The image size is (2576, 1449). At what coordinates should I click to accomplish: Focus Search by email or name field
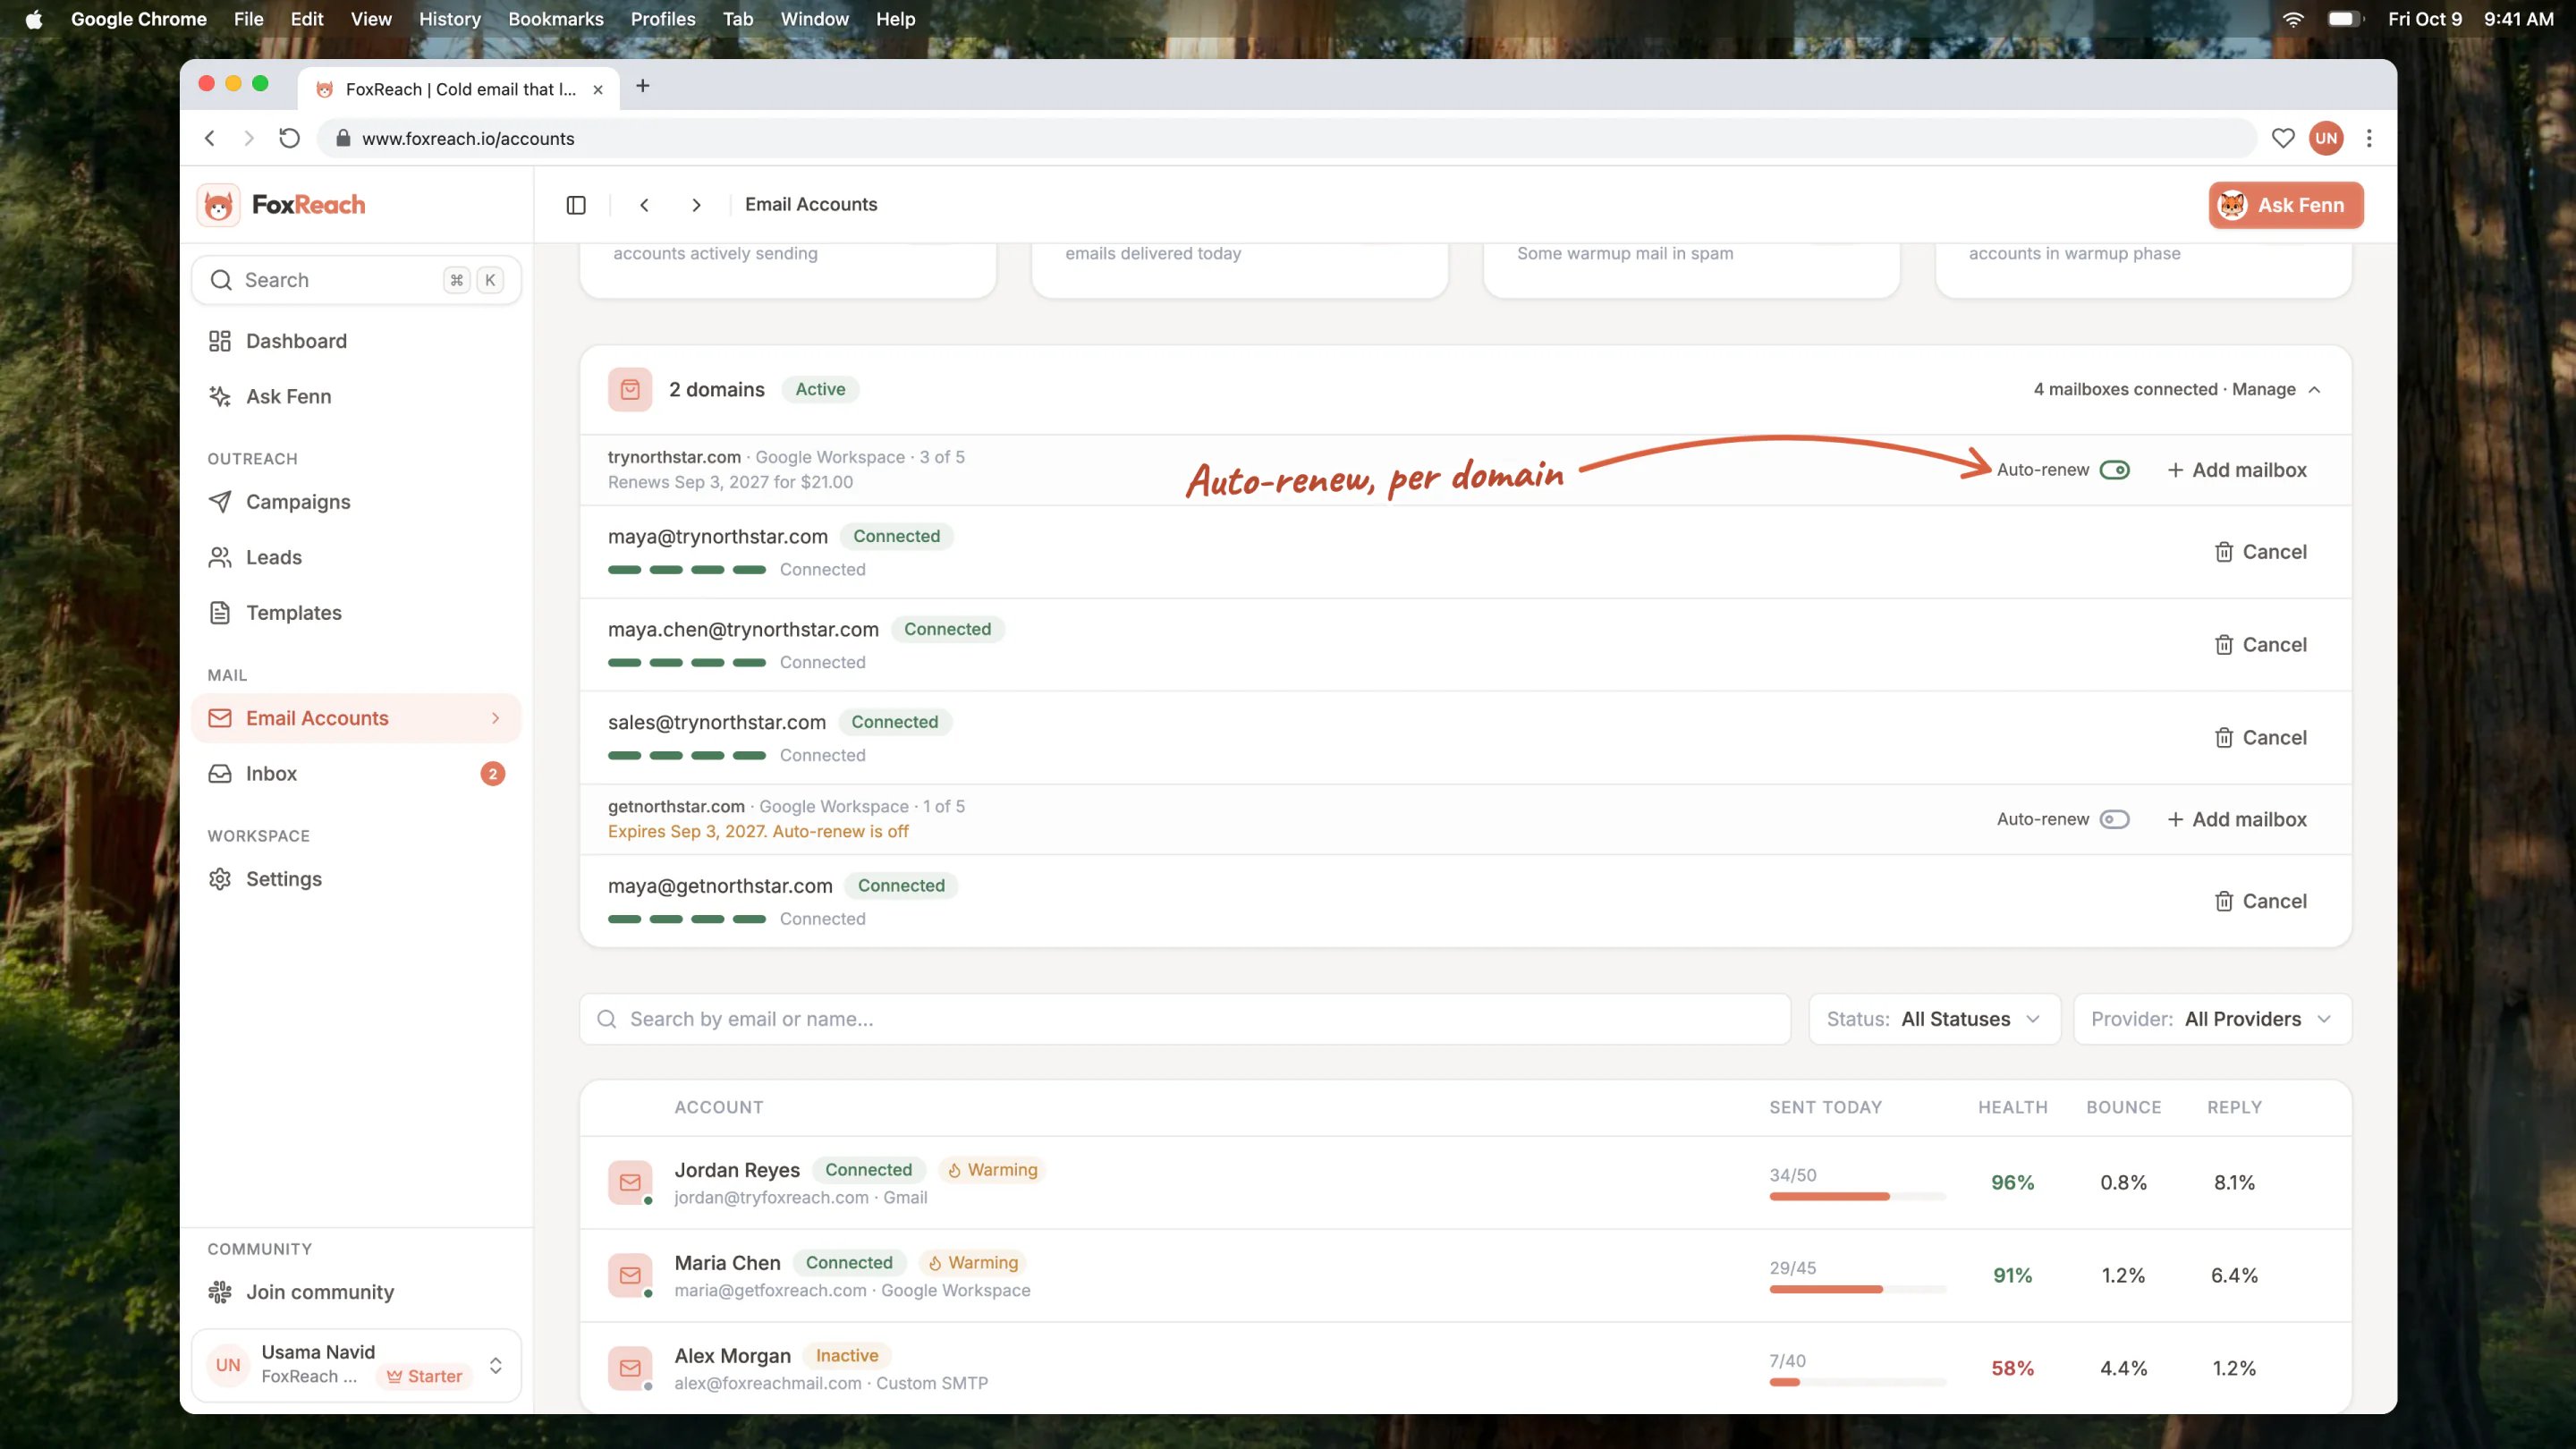1185,1019
